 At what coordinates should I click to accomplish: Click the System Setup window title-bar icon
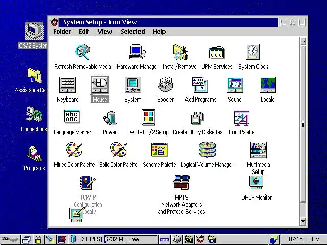(54, 22)
